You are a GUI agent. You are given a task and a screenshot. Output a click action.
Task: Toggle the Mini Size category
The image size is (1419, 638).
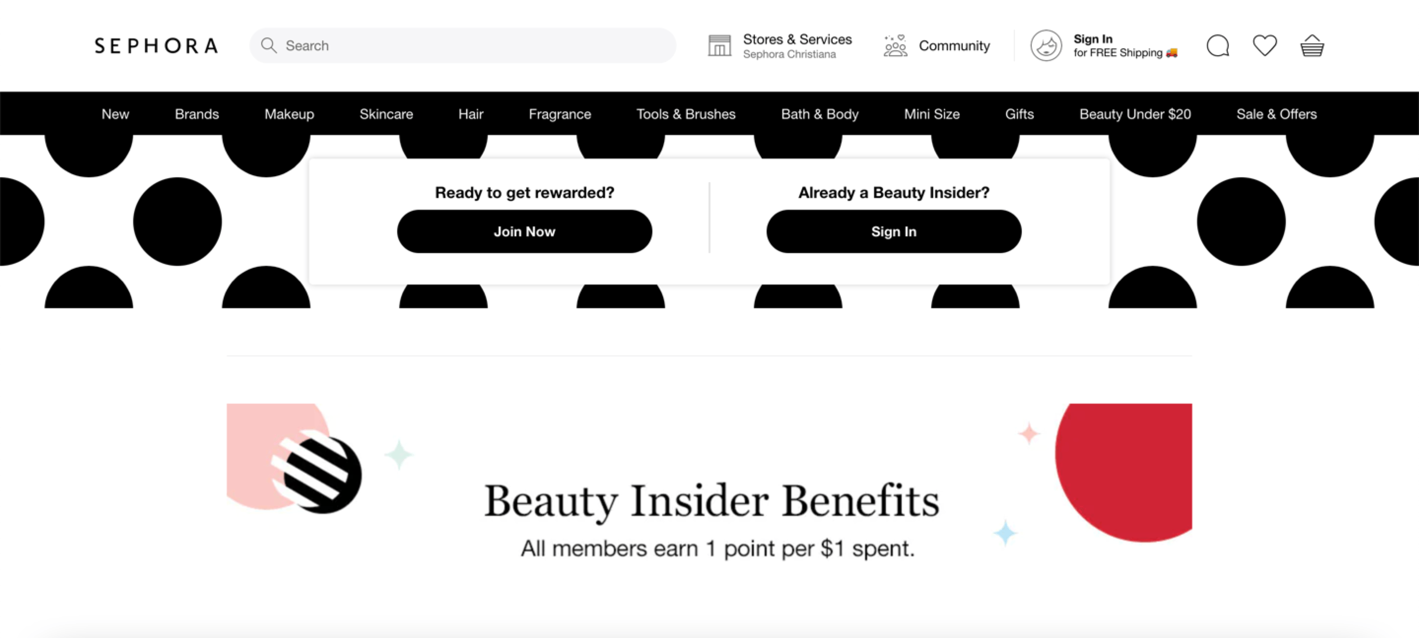932,114
